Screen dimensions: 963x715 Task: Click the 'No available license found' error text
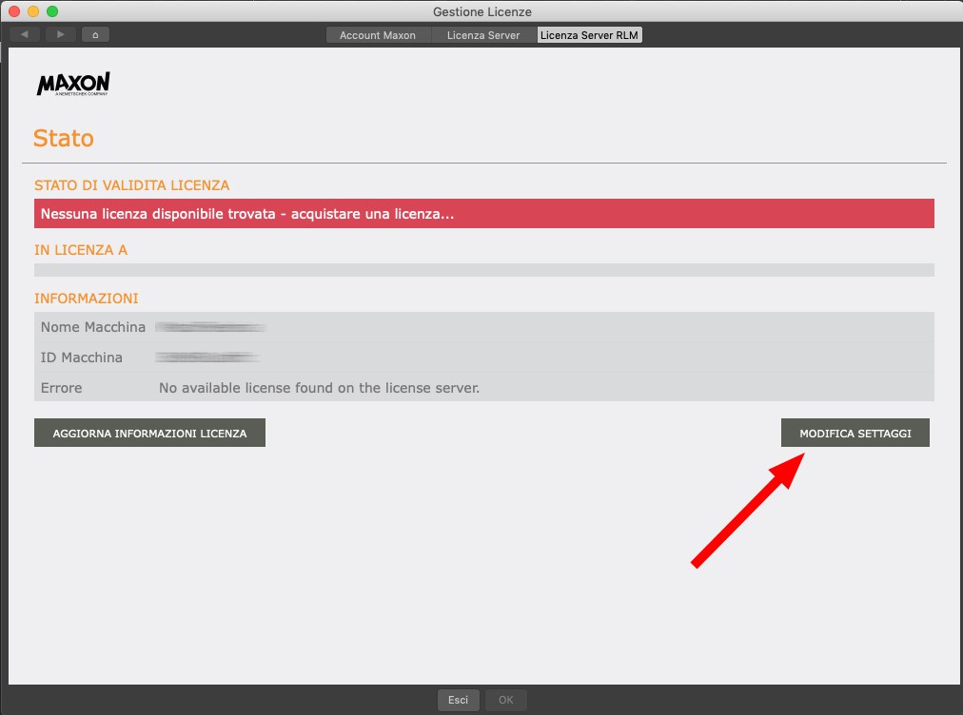point(320,388)
